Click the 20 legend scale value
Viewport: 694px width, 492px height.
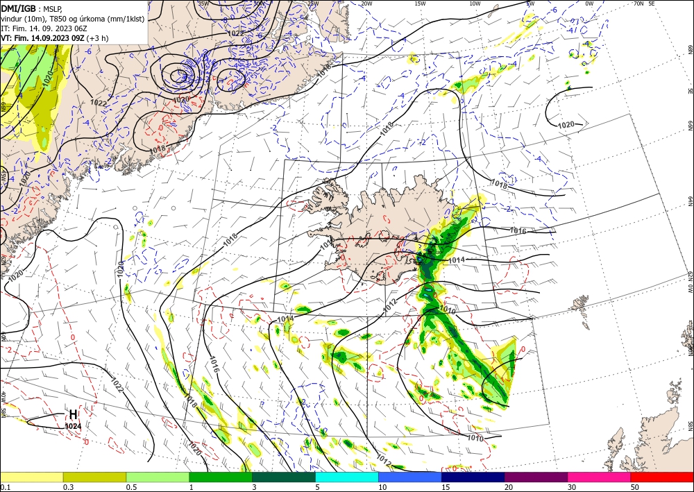click(x=509, y=486)
